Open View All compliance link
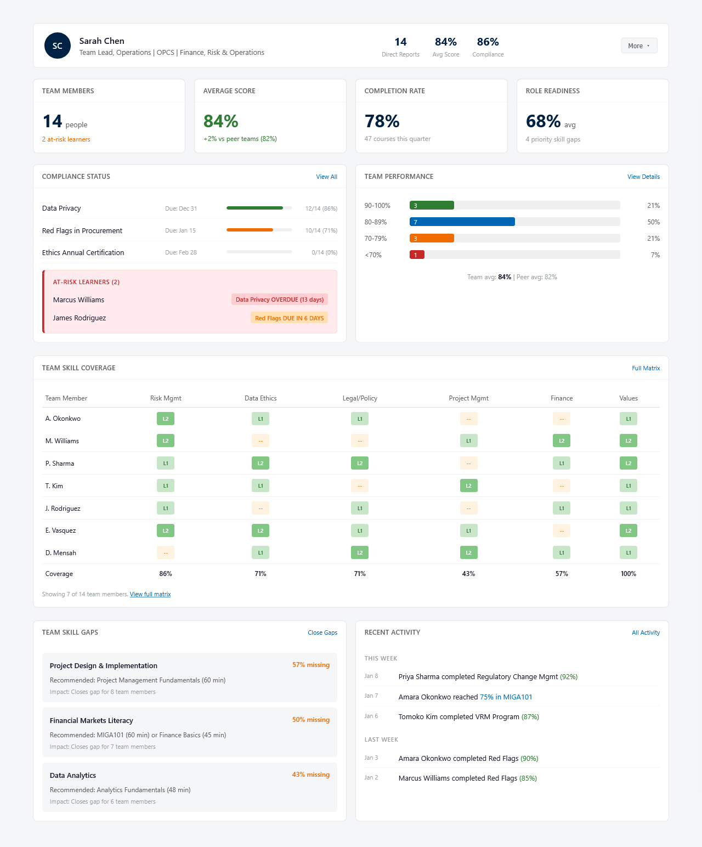 tap(326, 177)
